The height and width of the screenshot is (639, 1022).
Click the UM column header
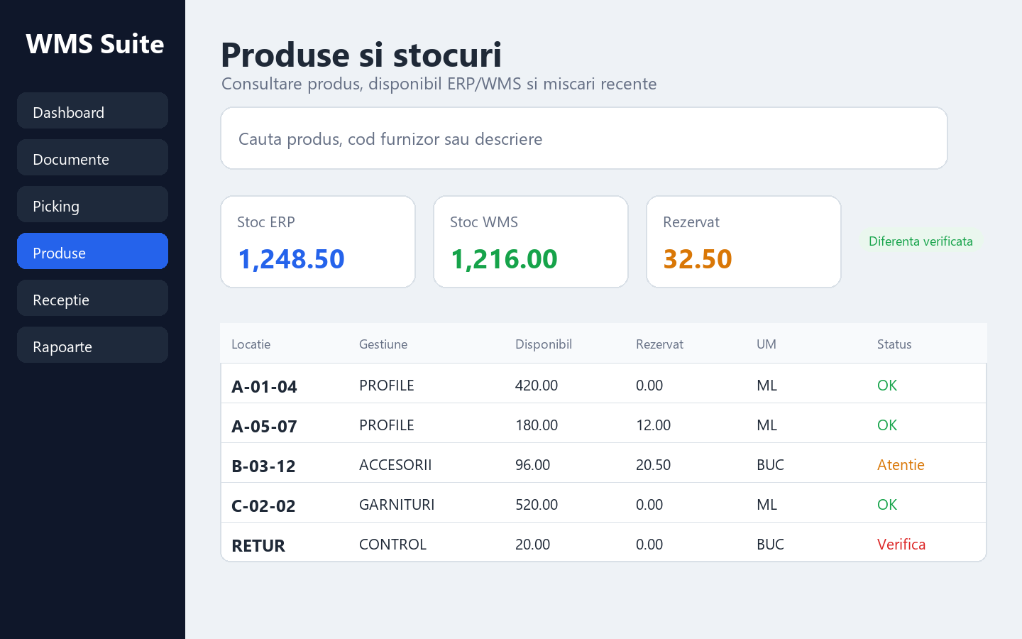tap(766, 344)
